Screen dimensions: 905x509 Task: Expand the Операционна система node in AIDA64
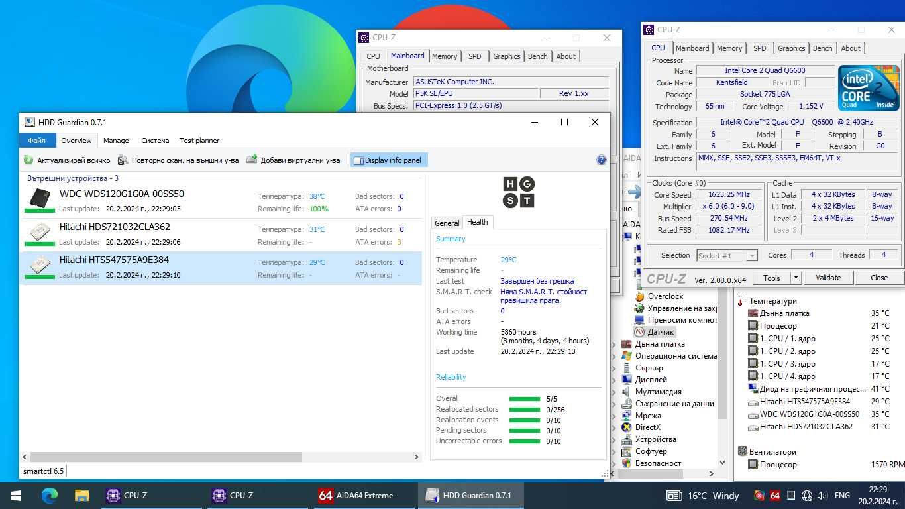click(614, 357)
